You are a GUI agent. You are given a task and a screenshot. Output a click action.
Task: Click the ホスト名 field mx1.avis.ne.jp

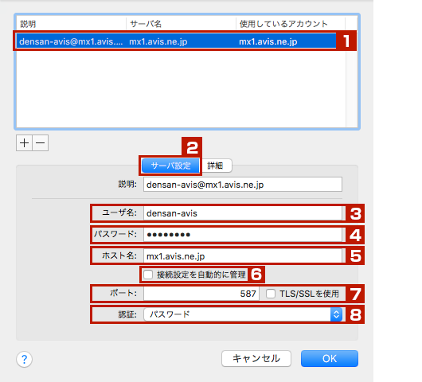point(243,255)
